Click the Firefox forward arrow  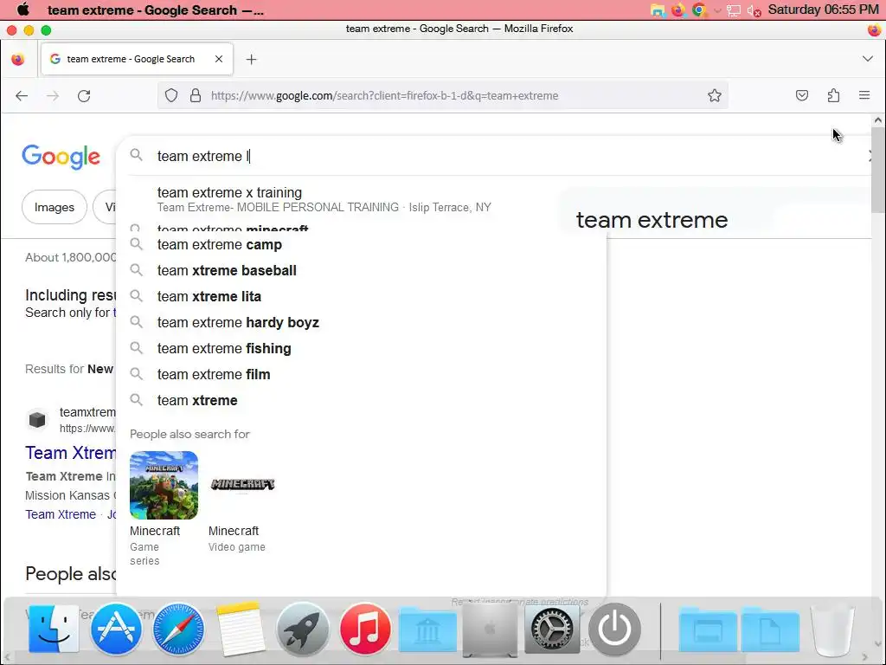coord(53,95)
